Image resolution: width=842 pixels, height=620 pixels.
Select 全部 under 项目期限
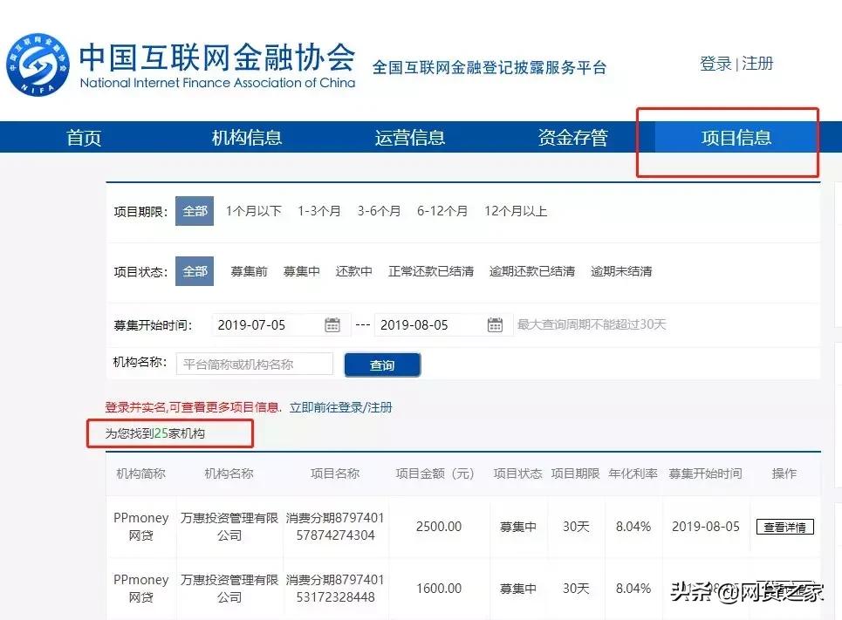[194, 210]
